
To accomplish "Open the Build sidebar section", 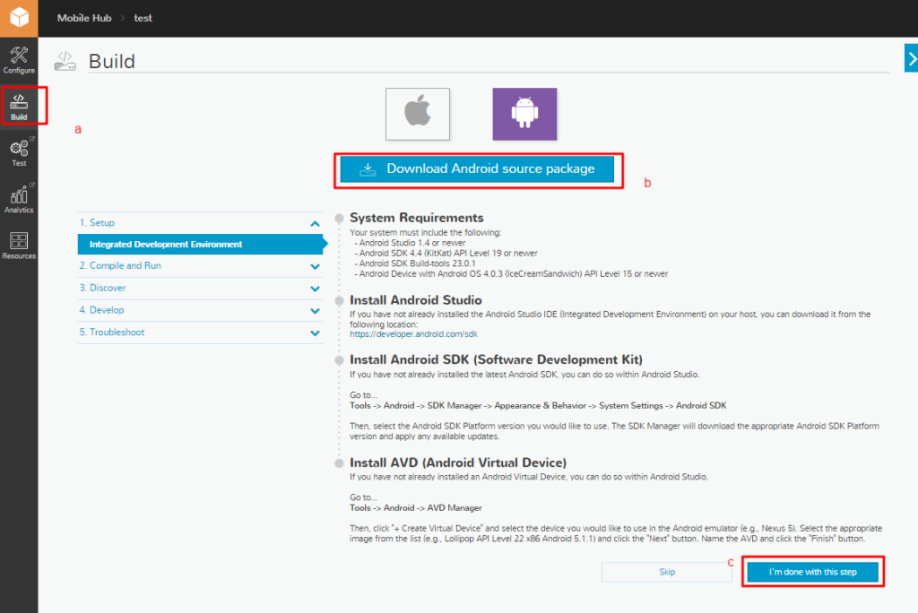I will point(19,106).
